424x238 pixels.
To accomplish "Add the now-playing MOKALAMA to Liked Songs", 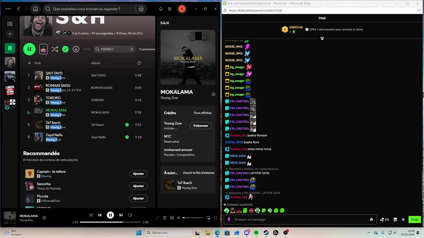I will pos(44,218).
